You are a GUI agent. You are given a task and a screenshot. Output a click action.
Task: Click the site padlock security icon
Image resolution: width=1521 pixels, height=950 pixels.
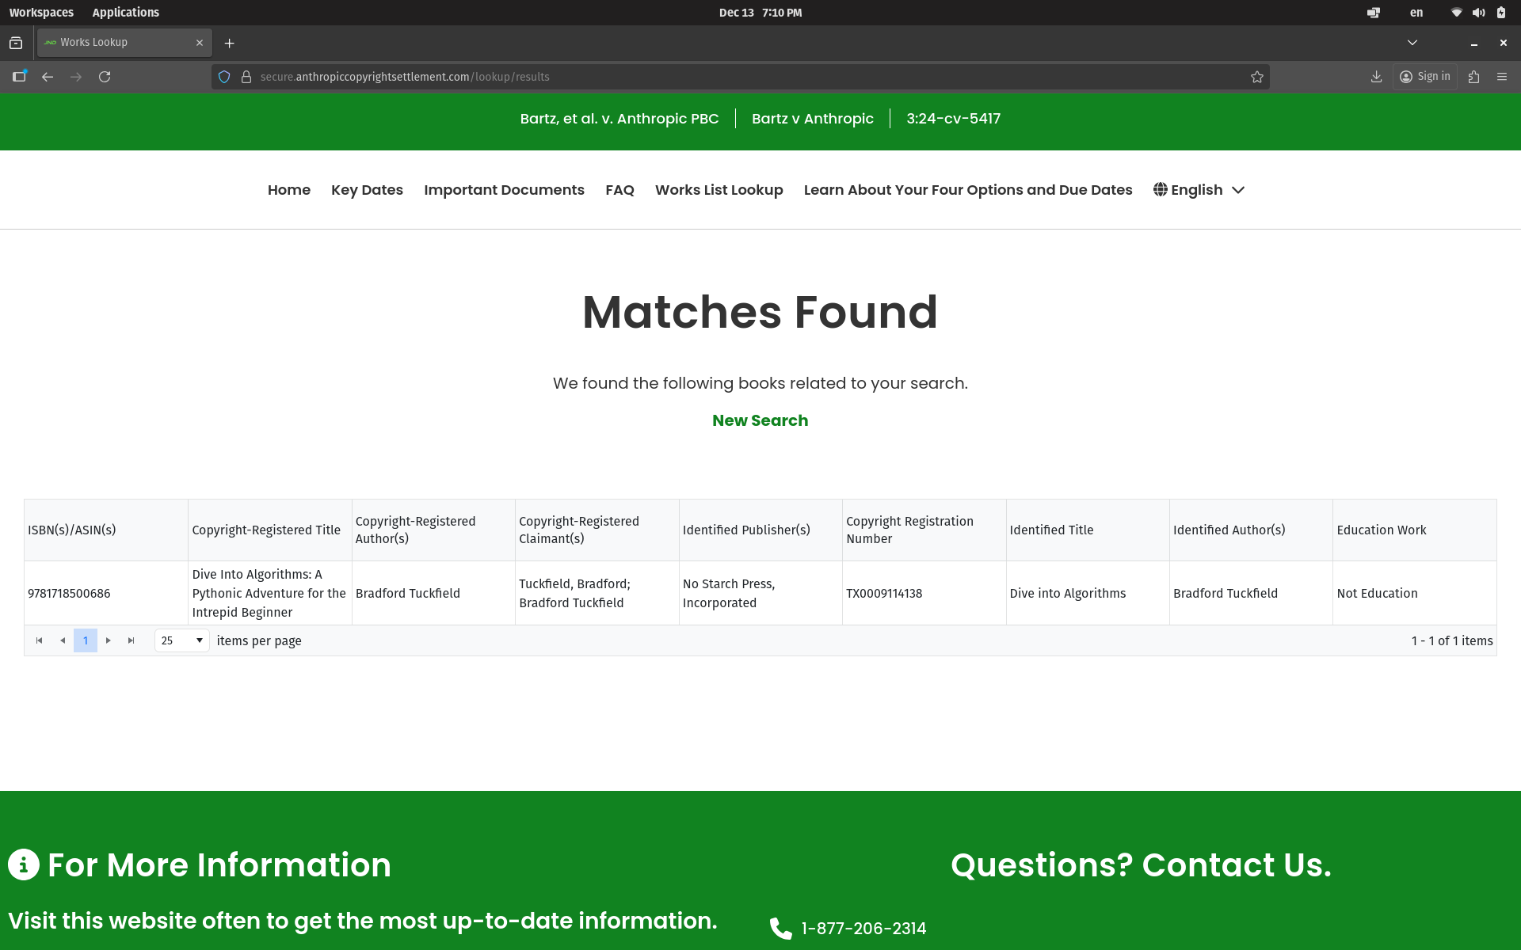(x=246, y=77)
